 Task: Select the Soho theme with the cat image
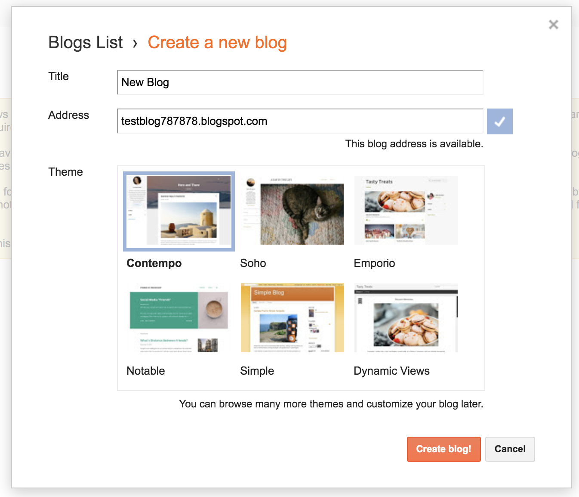[x=292, y=210]
